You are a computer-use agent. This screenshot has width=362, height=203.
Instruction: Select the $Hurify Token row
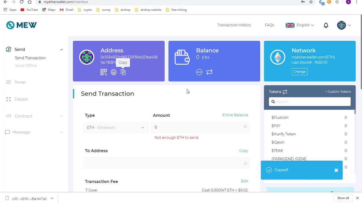click(x=309, y=134)
